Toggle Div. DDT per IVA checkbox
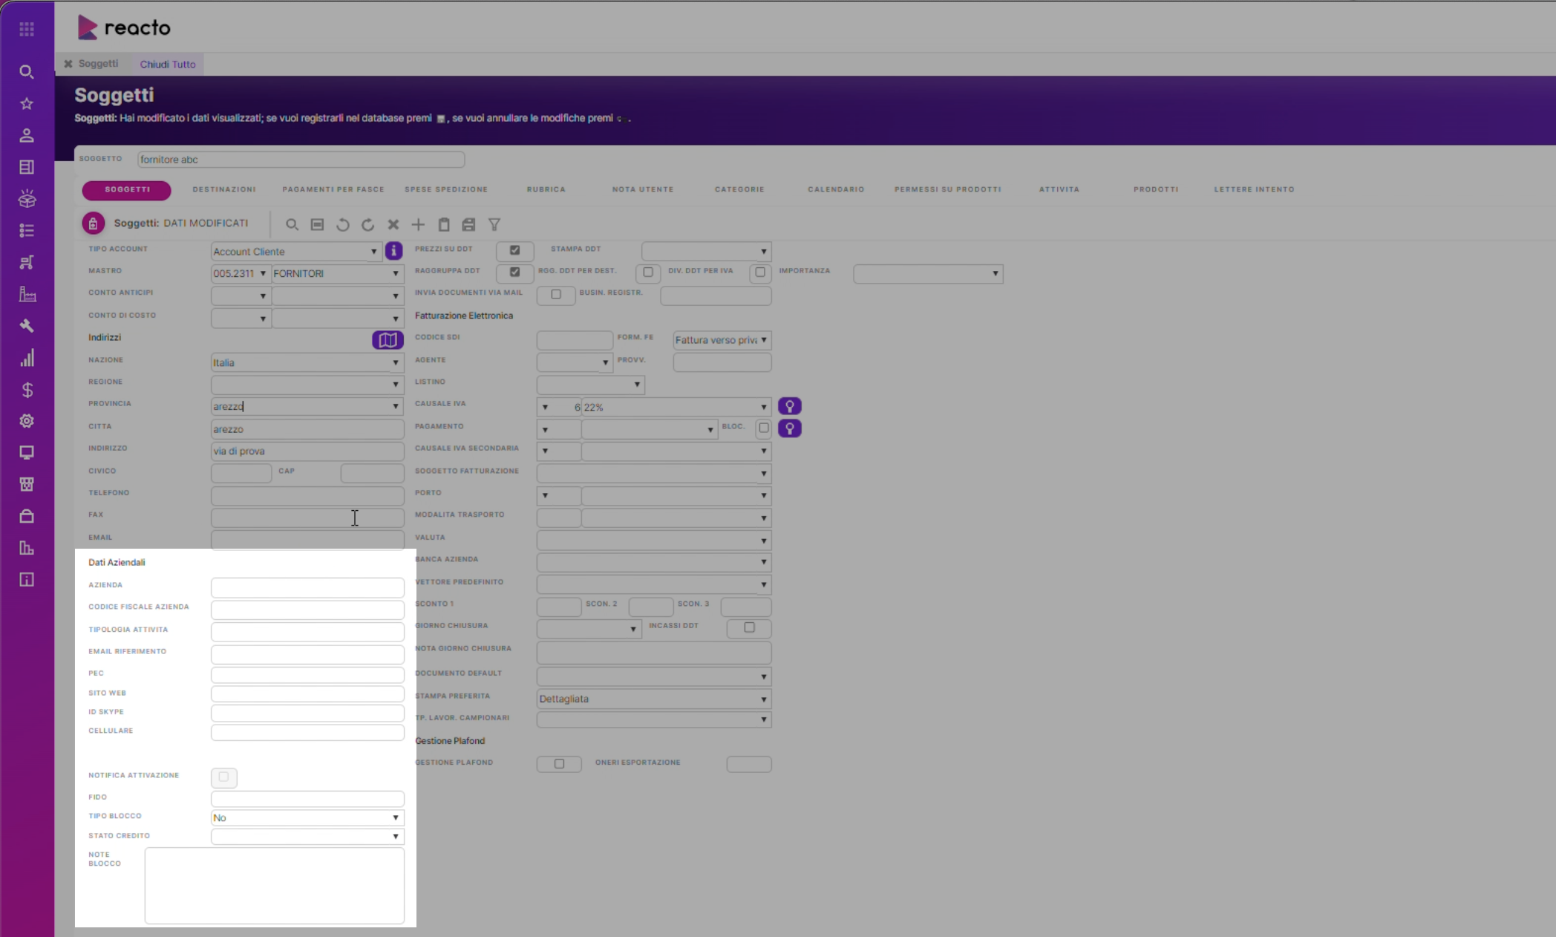This screenshot has height=937, width=1556. click(x=760, y=272)
